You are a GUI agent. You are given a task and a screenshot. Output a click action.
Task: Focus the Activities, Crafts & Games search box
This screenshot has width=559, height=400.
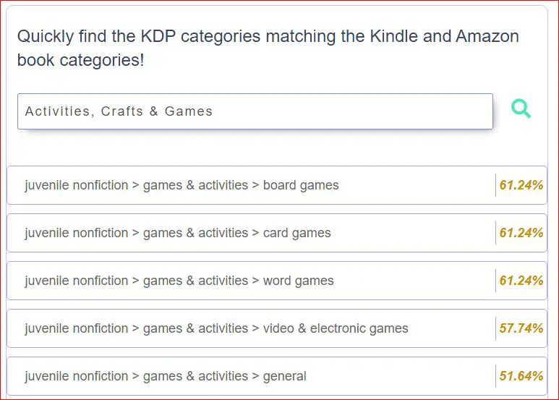255,111
